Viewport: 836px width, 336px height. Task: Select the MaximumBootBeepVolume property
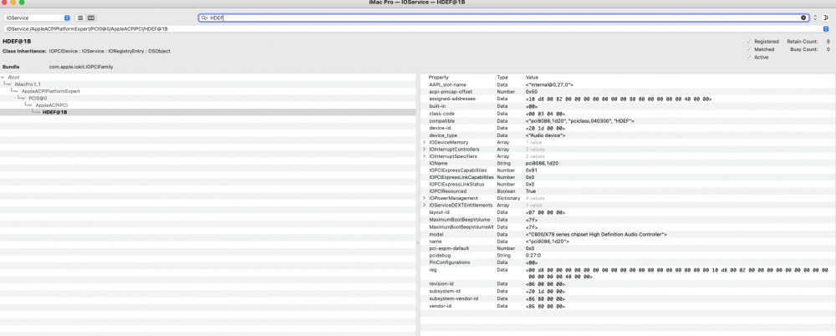628,220
